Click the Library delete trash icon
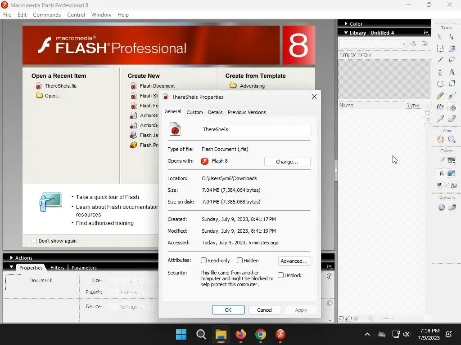461x345 pixels. [370, 319]
